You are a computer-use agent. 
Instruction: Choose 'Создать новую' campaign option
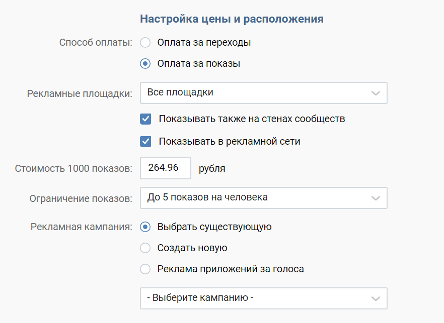(145, 248)
